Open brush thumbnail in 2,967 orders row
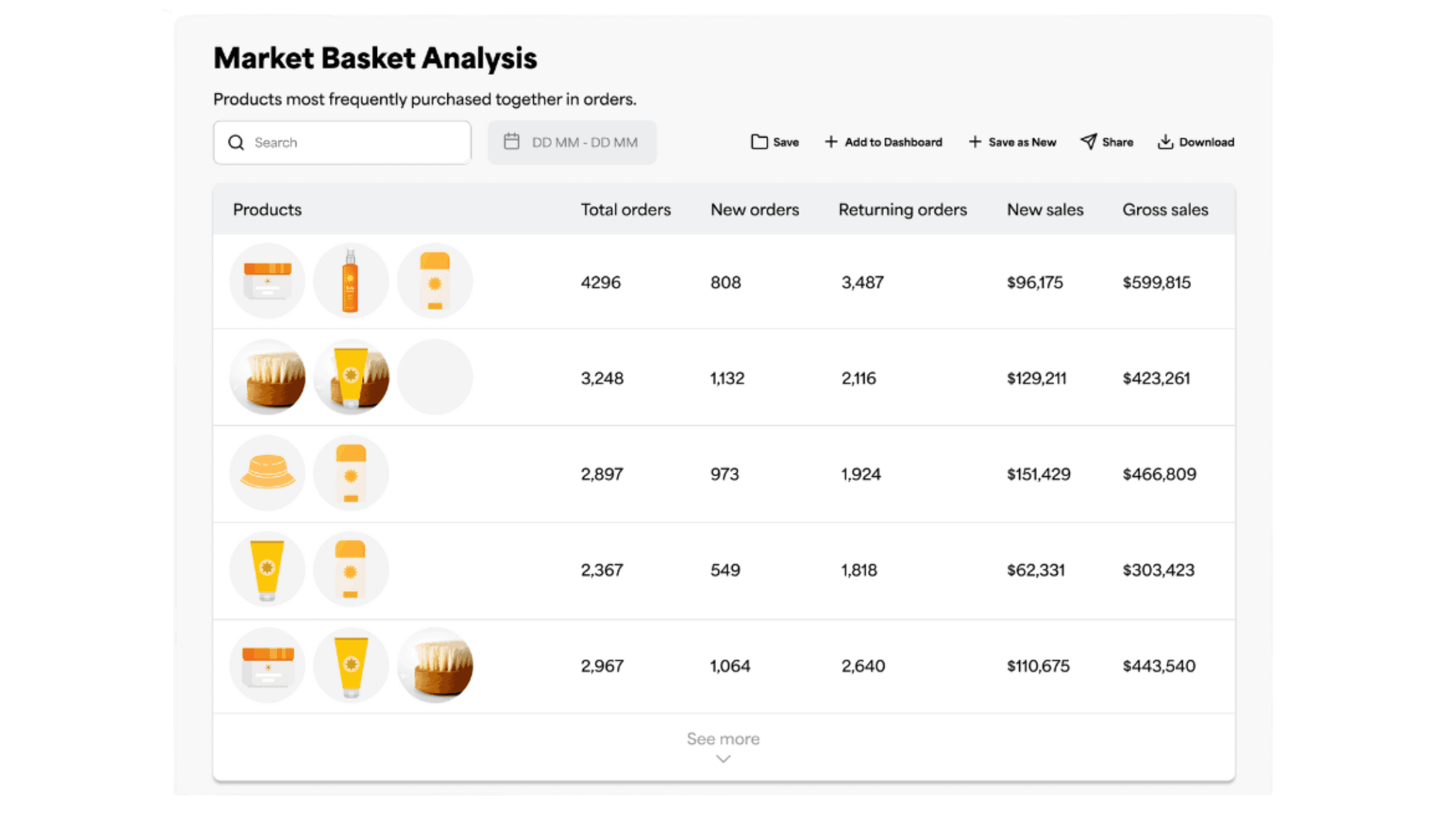1446x813 pixels. coord(434,665)
